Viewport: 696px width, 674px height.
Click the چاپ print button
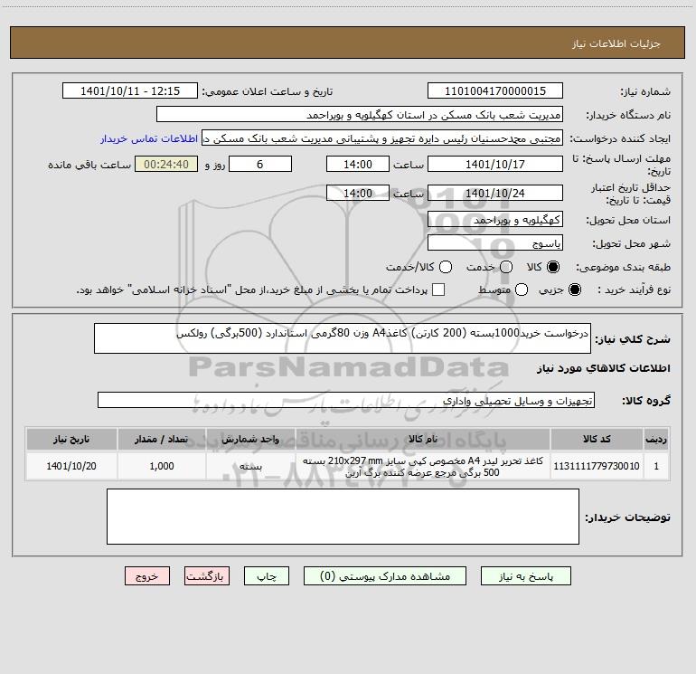267,576
